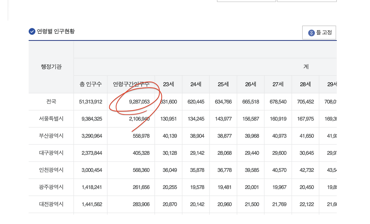The width and height of the screenshot is (370, 224).
Task: Click Gwangju's age-range population 261,656
Action: point(141,187)
